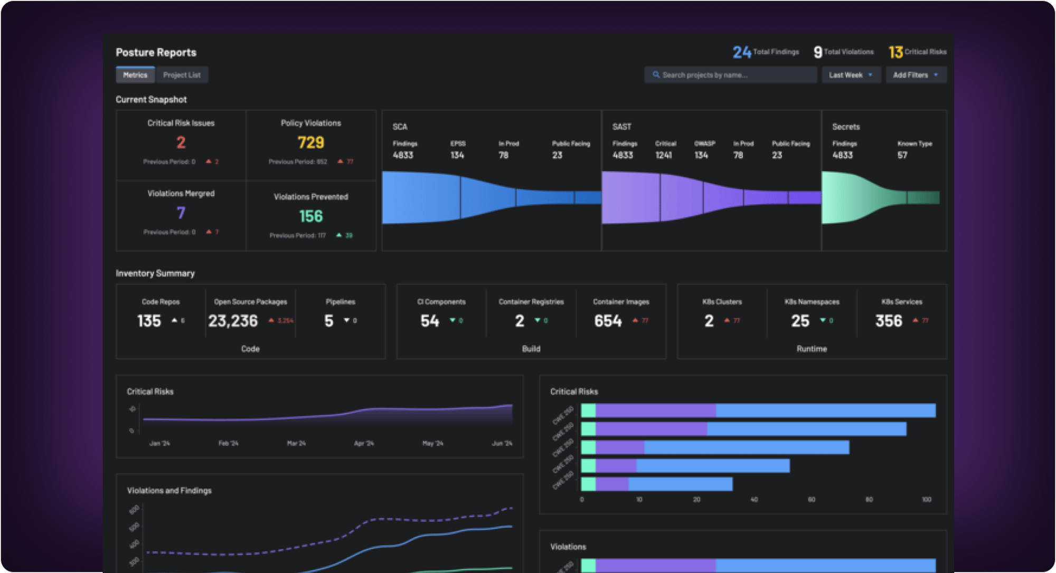The height and width of the screenshot is (573, 1056).
Task: Click the Critical Risk Issues value 2
Action: coord(181,142)
